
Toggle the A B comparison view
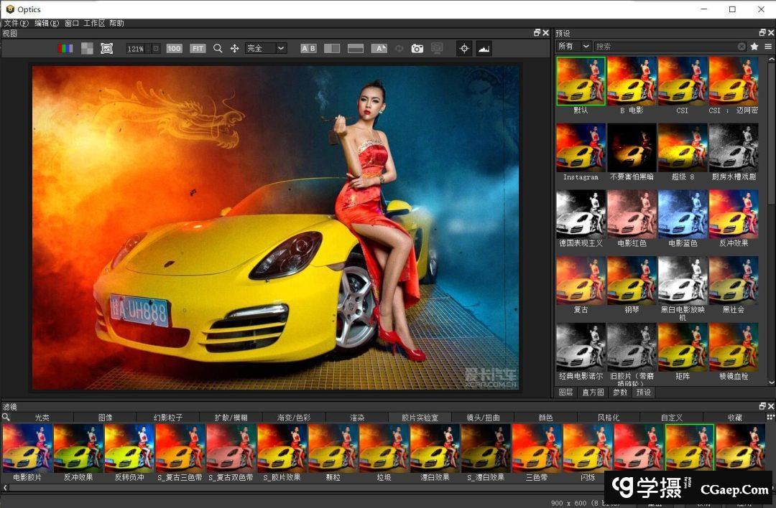308,48
